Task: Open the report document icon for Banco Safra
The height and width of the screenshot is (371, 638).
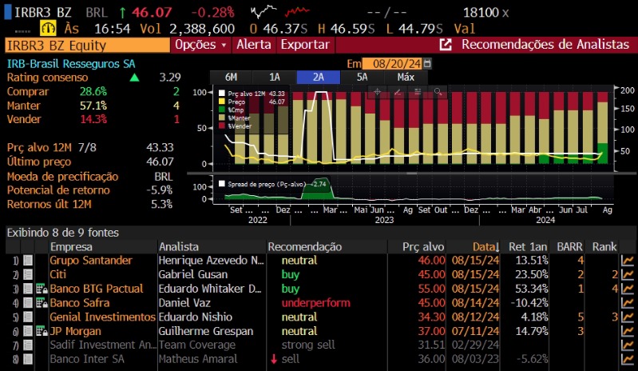Action: [28, 303]
